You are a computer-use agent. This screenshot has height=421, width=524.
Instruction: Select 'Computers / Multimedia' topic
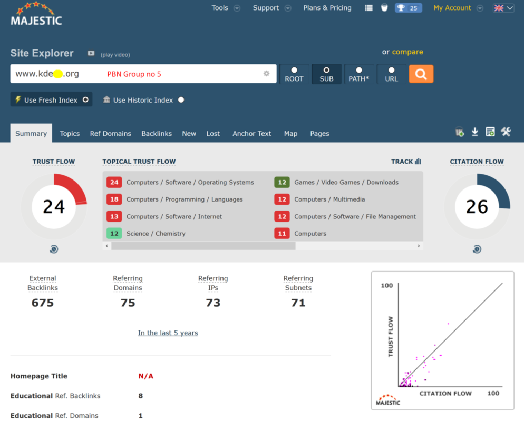pos(329,199)
